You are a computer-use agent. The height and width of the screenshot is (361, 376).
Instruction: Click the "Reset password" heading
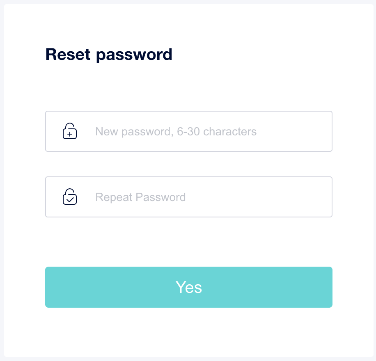[109, 55]
